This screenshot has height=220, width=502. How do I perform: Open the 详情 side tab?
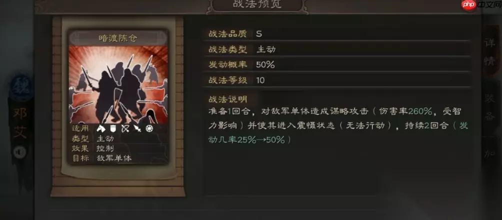490,52
